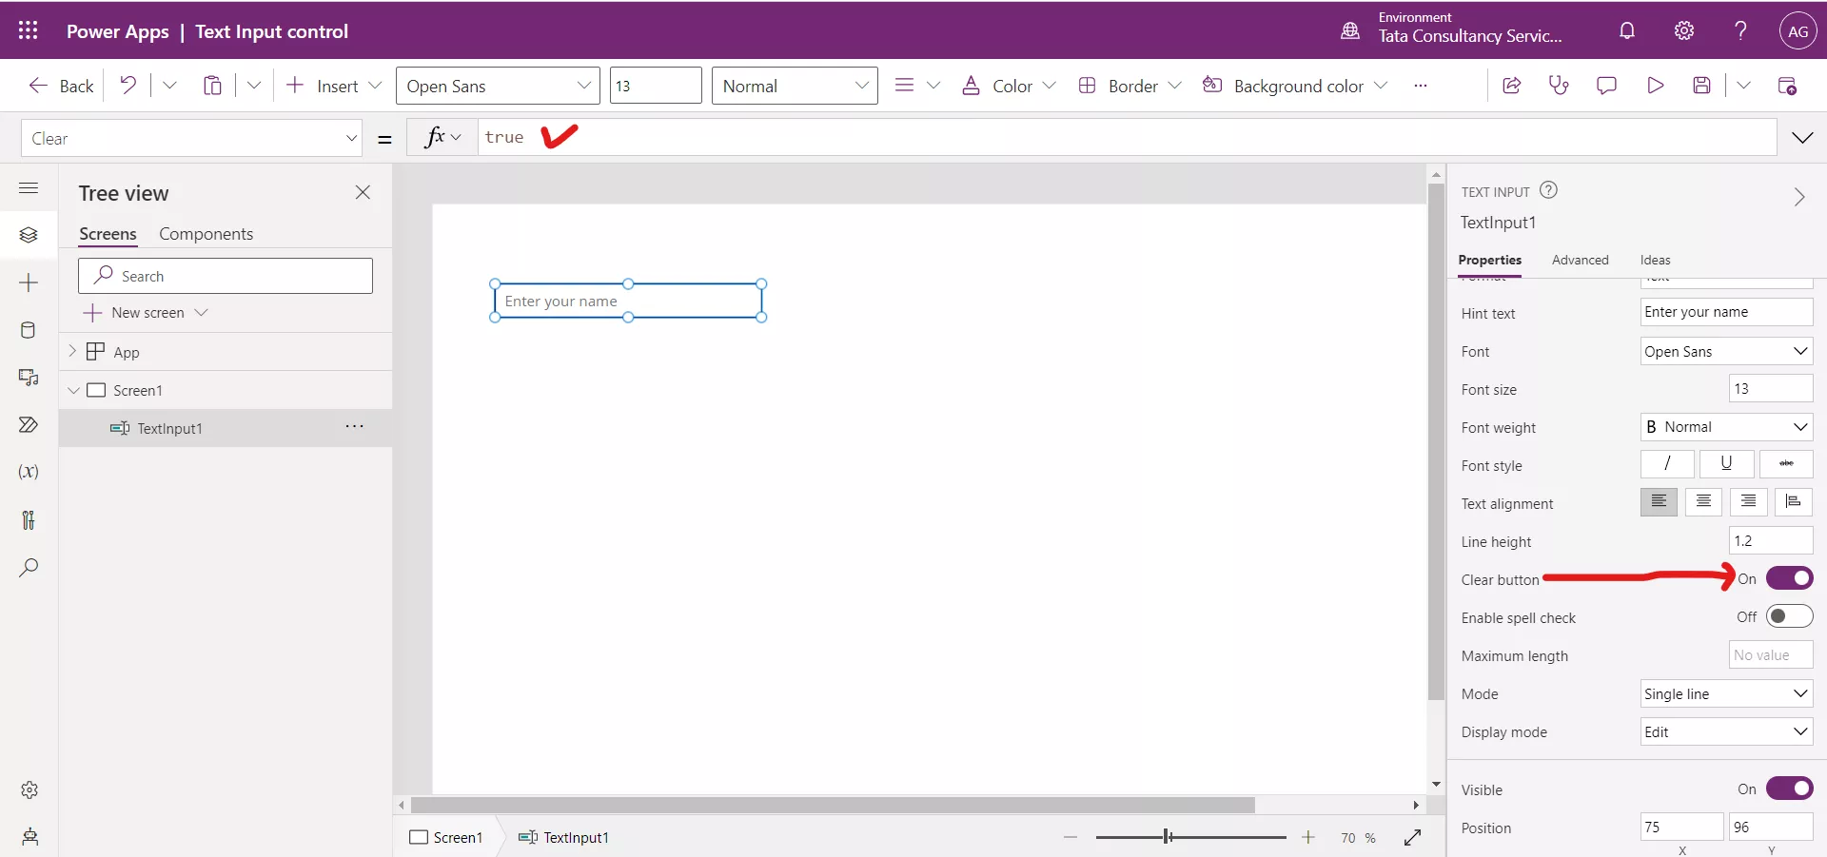This screenshot has width=1827, height=857.
Task: Click the Save disk icon
Action: pyautogui.click(x=1702, y=86)
